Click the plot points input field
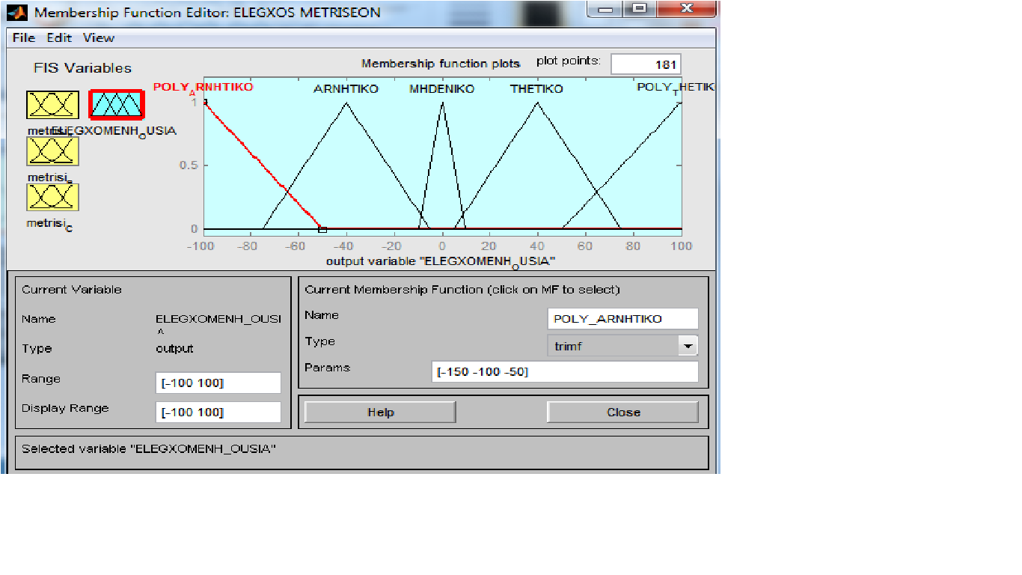The width and height of the screenshot is (1022, 575). (x=646, y=64)
